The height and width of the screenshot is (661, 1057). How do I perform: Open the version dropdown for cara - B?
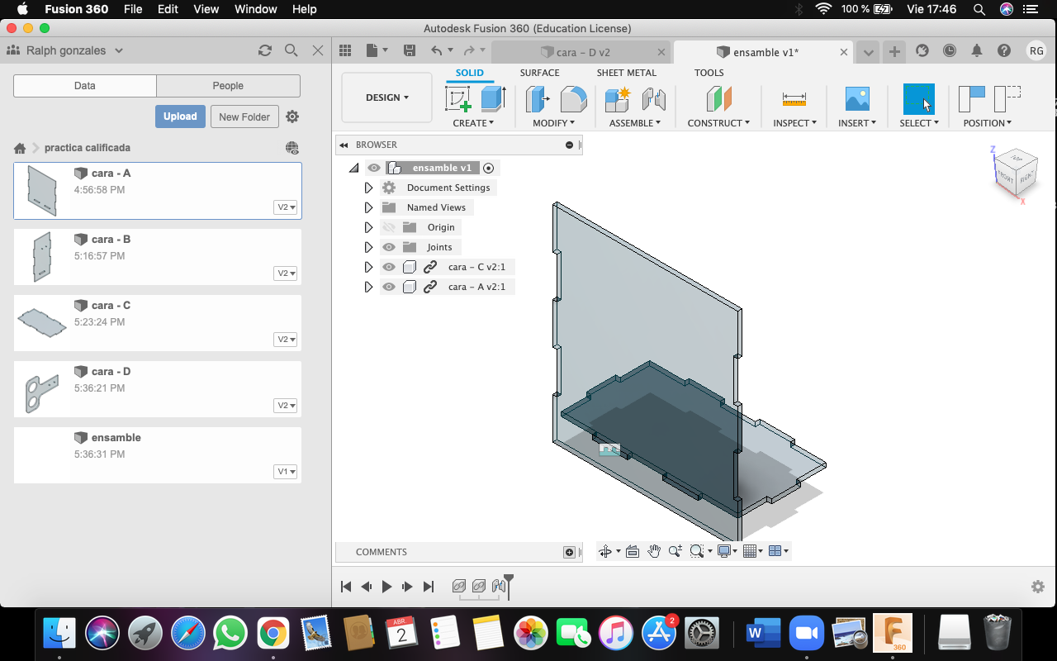click(x=286, y=273)
